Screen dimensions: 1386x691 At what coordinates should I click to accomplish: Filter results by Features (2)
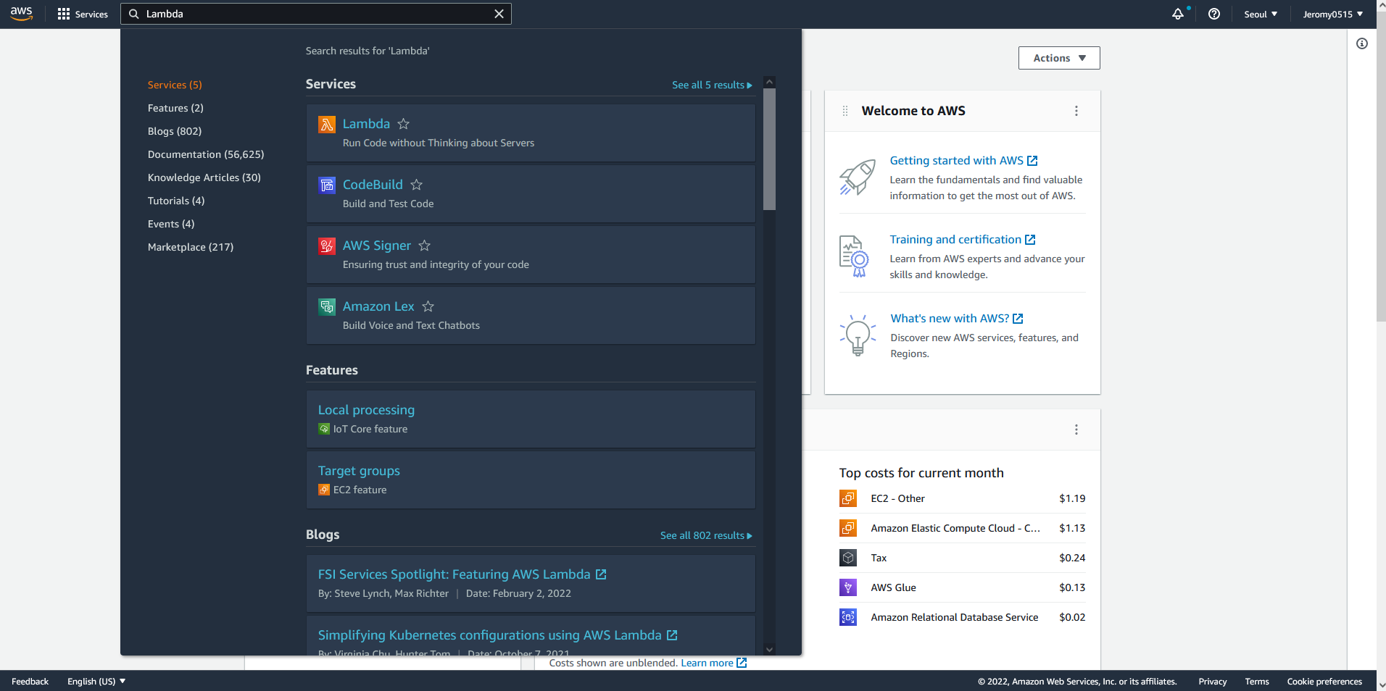175,108
